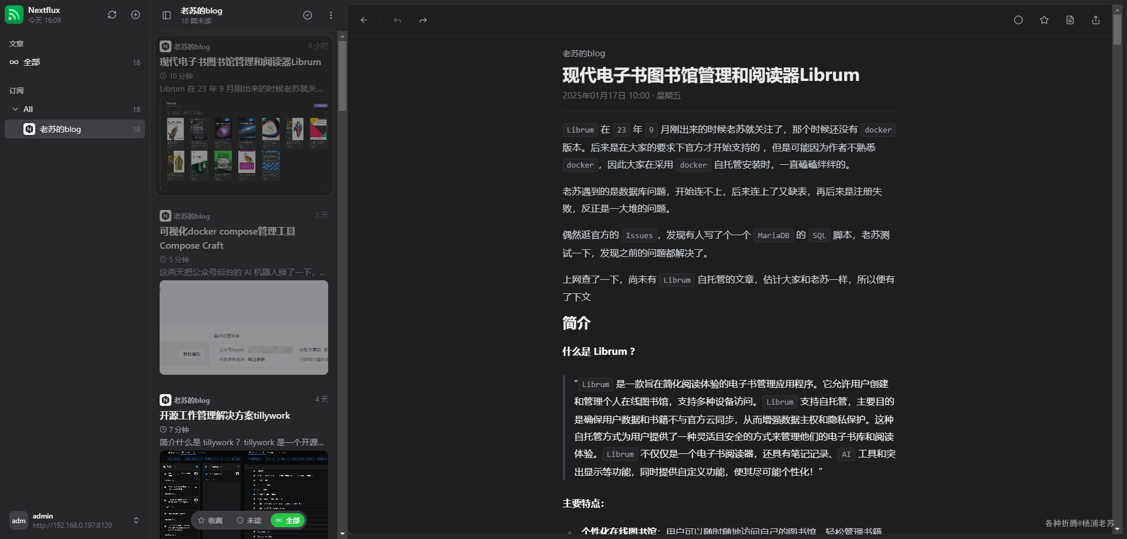Click the article heading 现代电子书图书馆管理和阅读器Librum
This screenshot has width=1127, height=539.
pos(711,75)
